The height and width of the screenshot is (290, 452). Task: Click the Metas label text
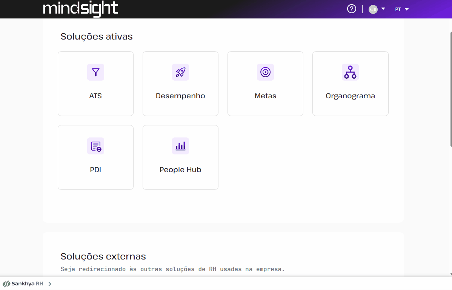[x=265, y=96]
